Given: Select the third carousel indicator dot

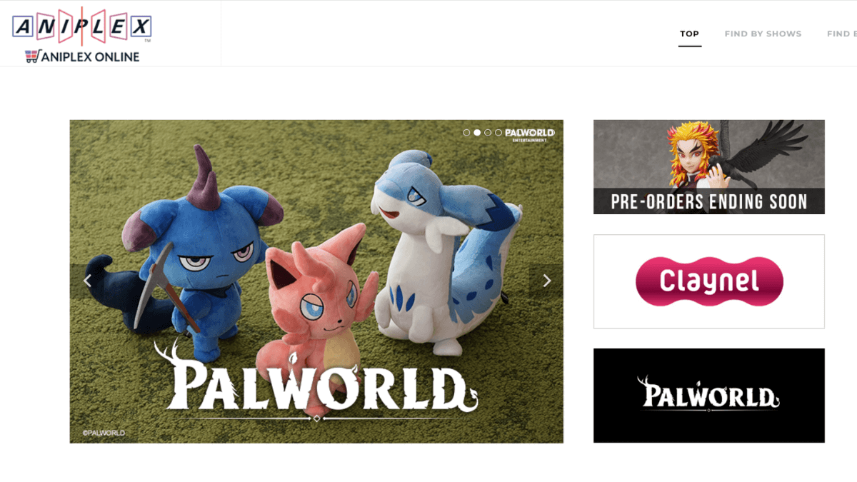Looking at the screenshot, I should point(488,133).
